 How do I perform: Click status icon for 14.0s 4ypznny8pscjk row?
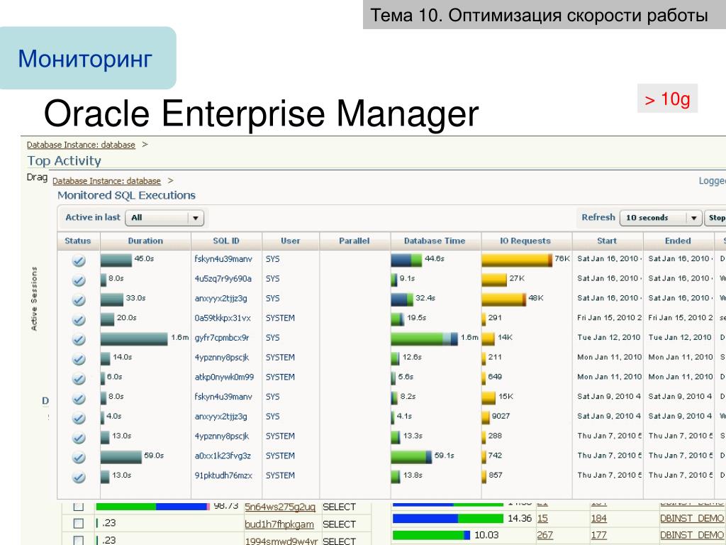click(x=79, y=359)
